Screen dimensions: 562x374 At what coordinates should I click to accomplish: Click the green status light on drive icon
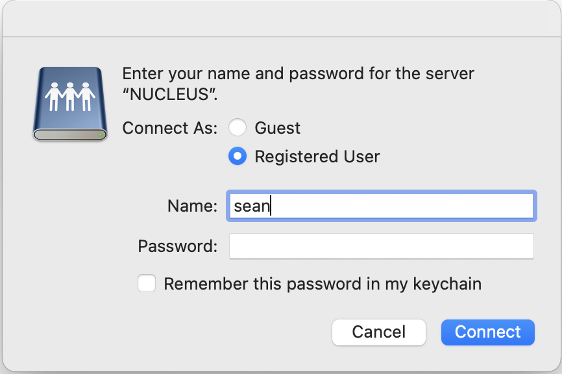[101, 135]
